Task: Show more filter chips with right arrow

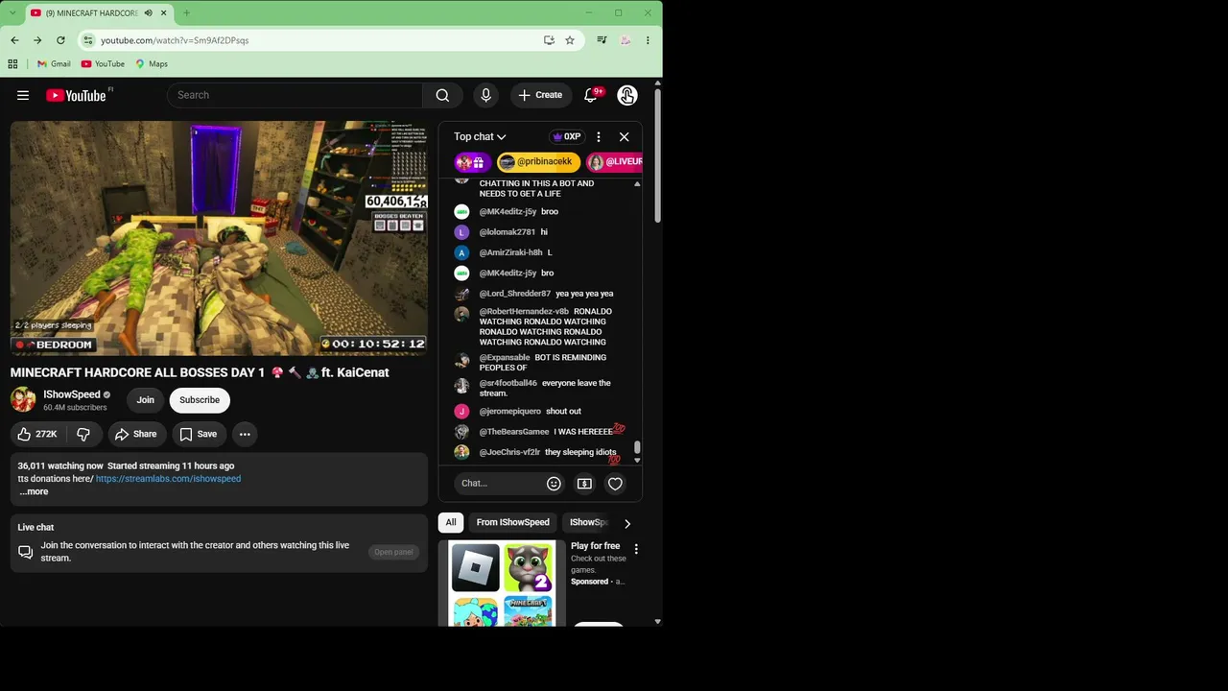Action: [x=627, y=524]
